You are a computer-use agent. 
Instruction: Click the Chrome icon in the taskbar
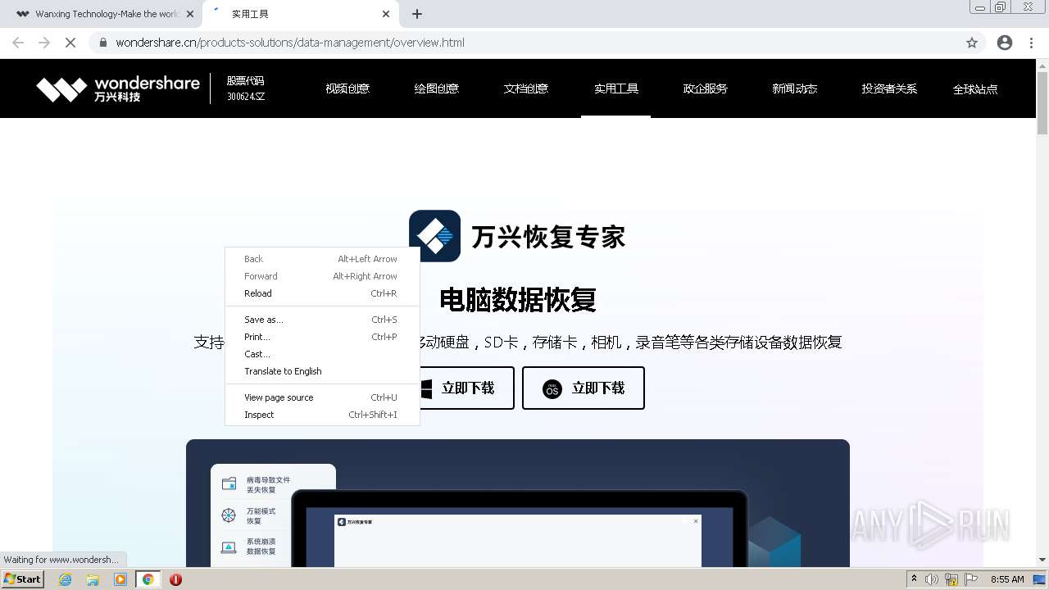click(148, 579)
